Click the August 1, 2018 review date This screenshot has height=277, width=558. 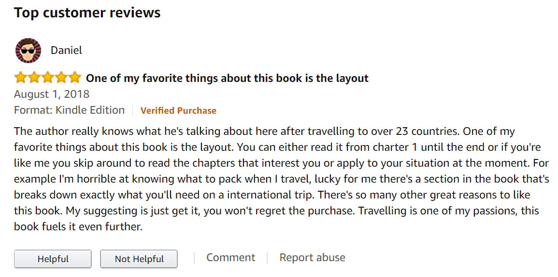[52, 94]
